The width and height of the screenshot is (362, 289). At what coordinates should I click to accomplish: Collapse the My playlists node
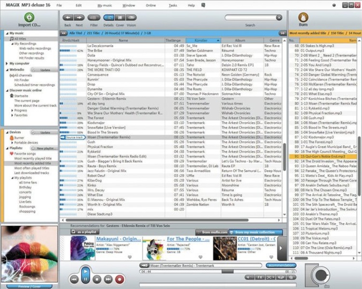[x=12, y=178]
